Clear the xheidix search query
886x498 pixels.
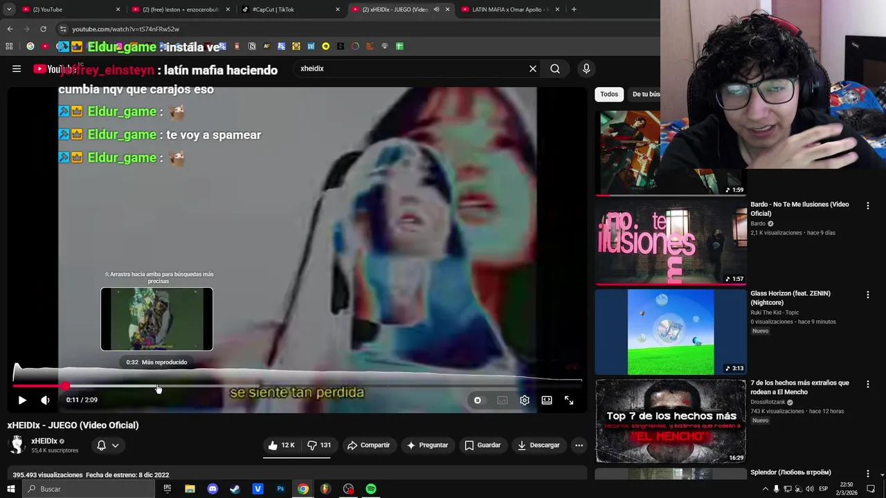point(533,68)
